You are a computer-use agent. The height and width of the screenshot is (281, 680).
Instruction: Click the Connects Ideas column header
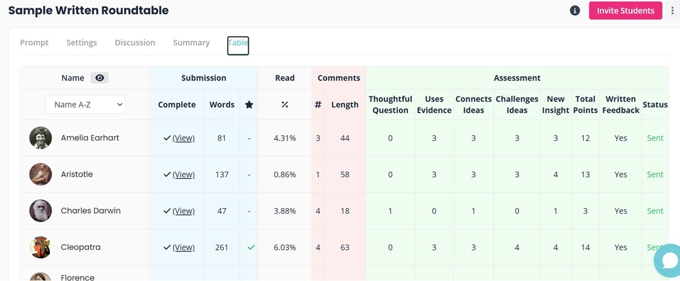tap(473, 104)
